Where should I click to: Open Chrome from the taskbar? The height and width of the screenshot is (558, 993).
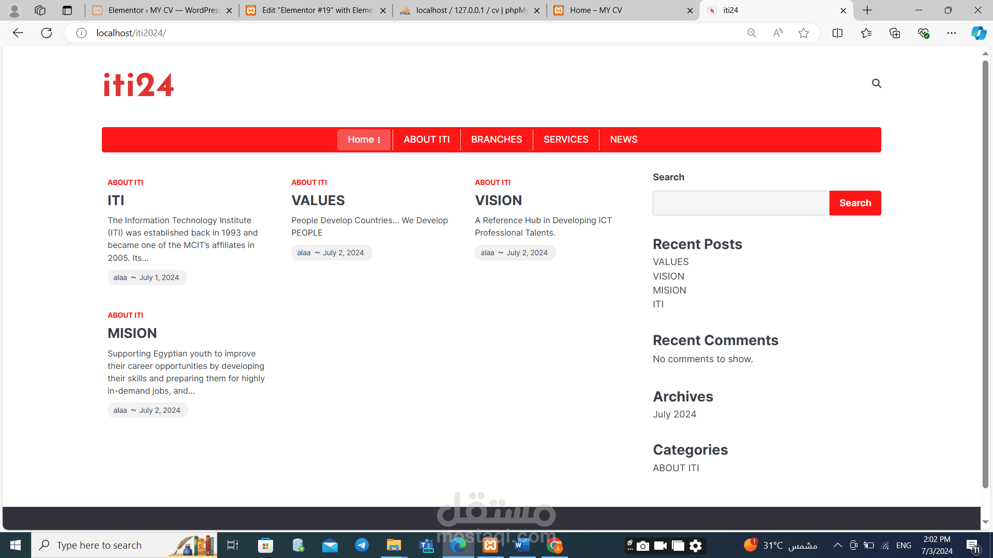pyautogui.click(x=554, y=545)
